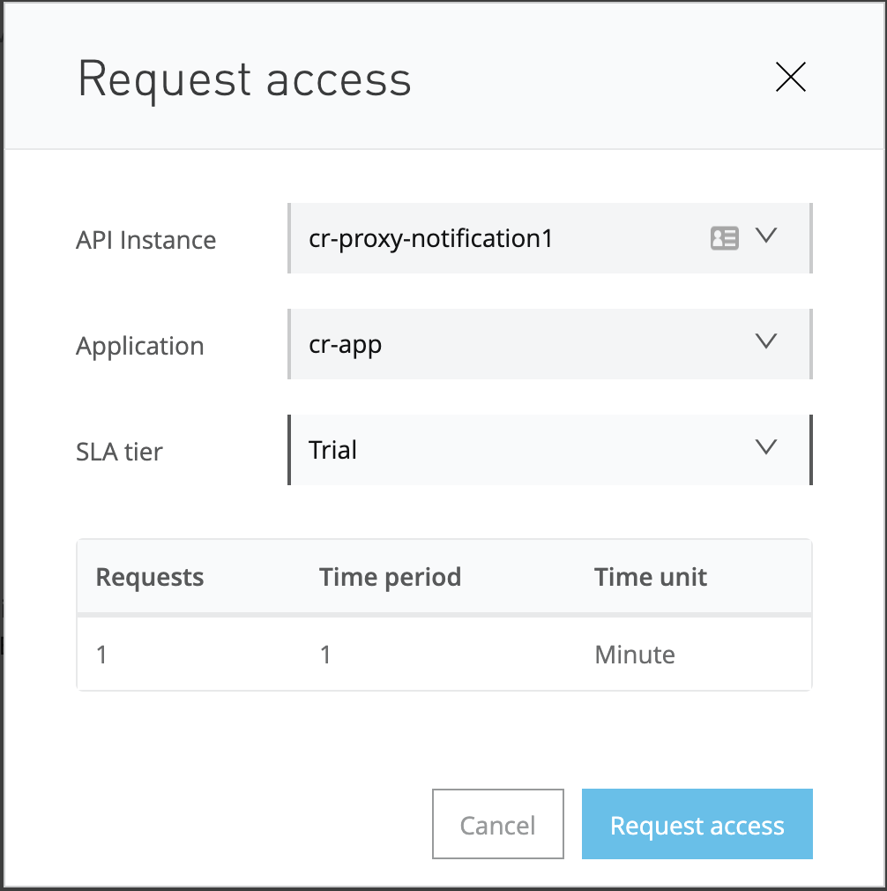Select the Requests value cell
Image resolution: width=887 pixels, height=891 pixels.
point(101,655)
